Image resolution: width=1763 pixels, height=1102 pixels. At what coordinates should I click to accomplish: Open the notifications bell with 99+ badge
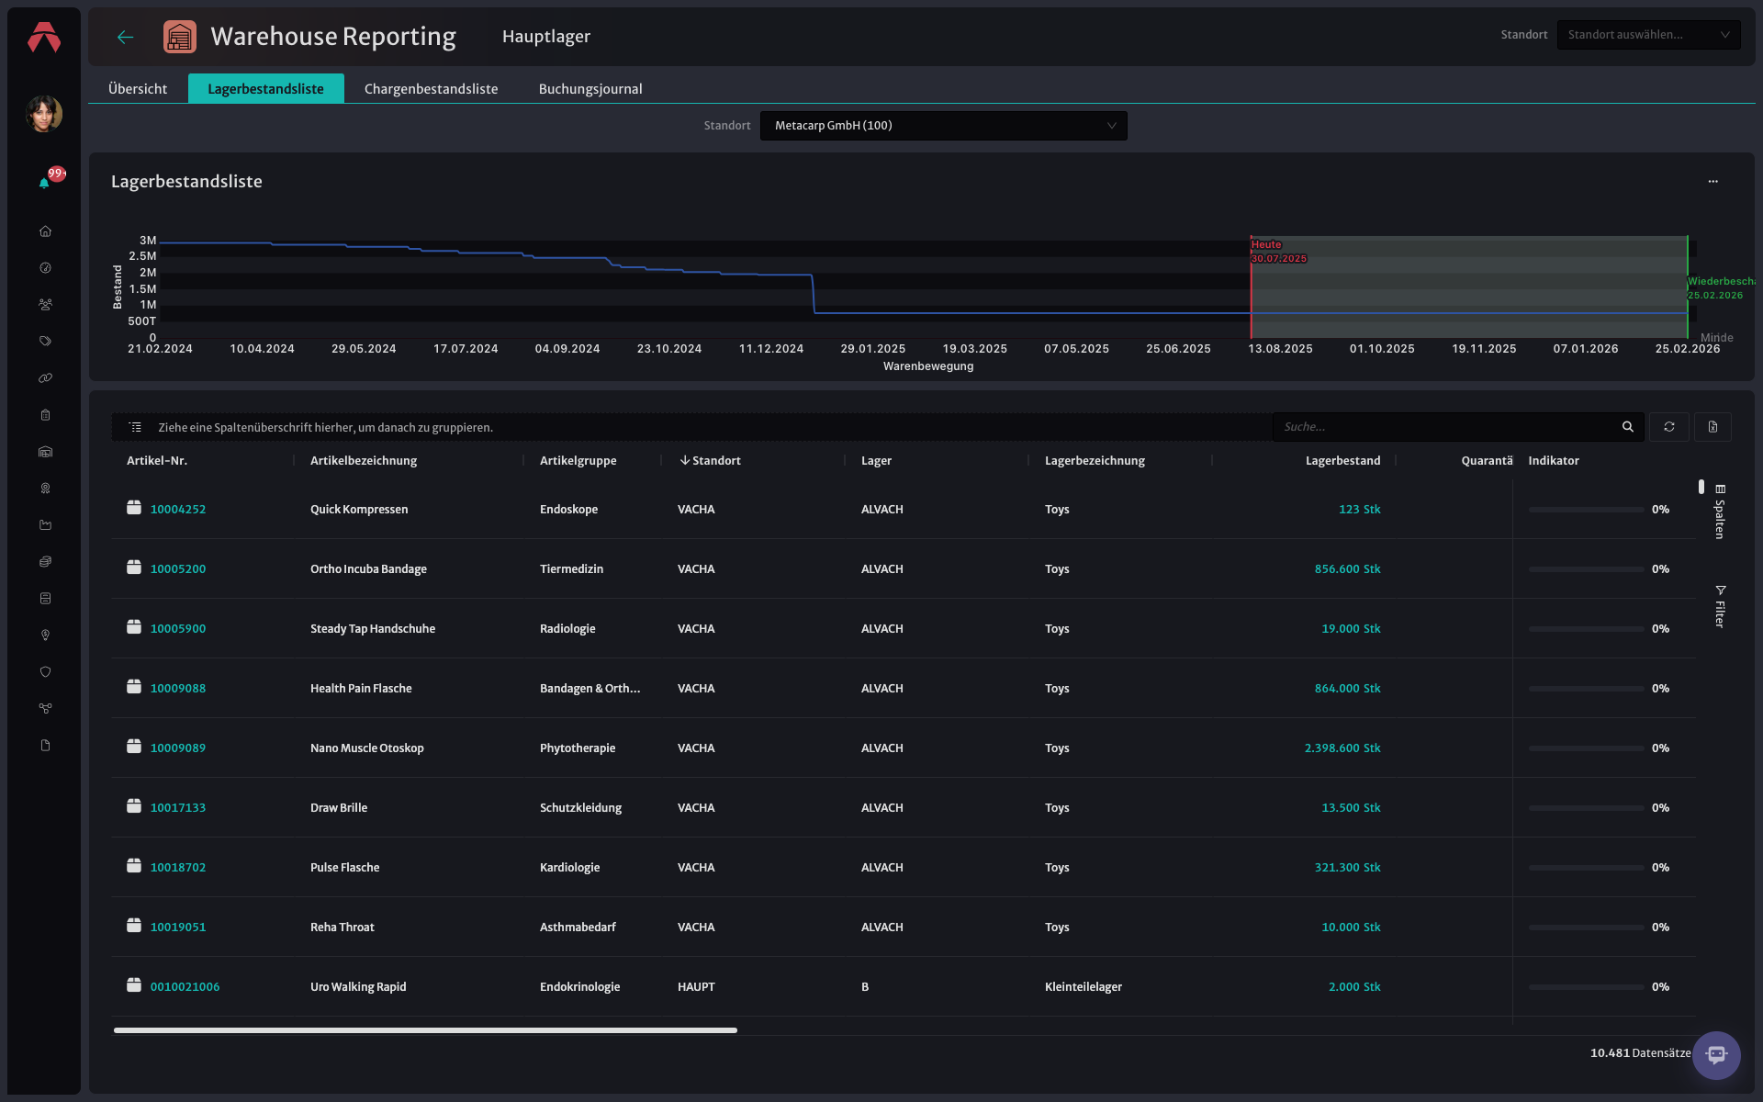click(44, 183)
